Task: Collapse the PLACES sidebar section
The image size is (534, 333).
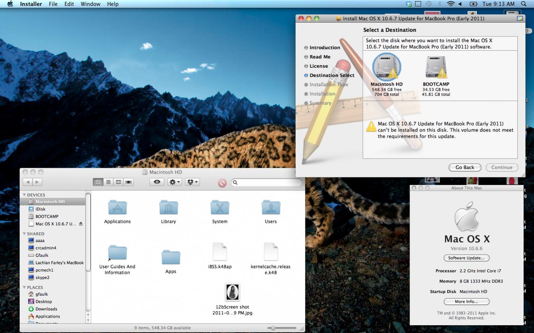Action: coord(24,287)
